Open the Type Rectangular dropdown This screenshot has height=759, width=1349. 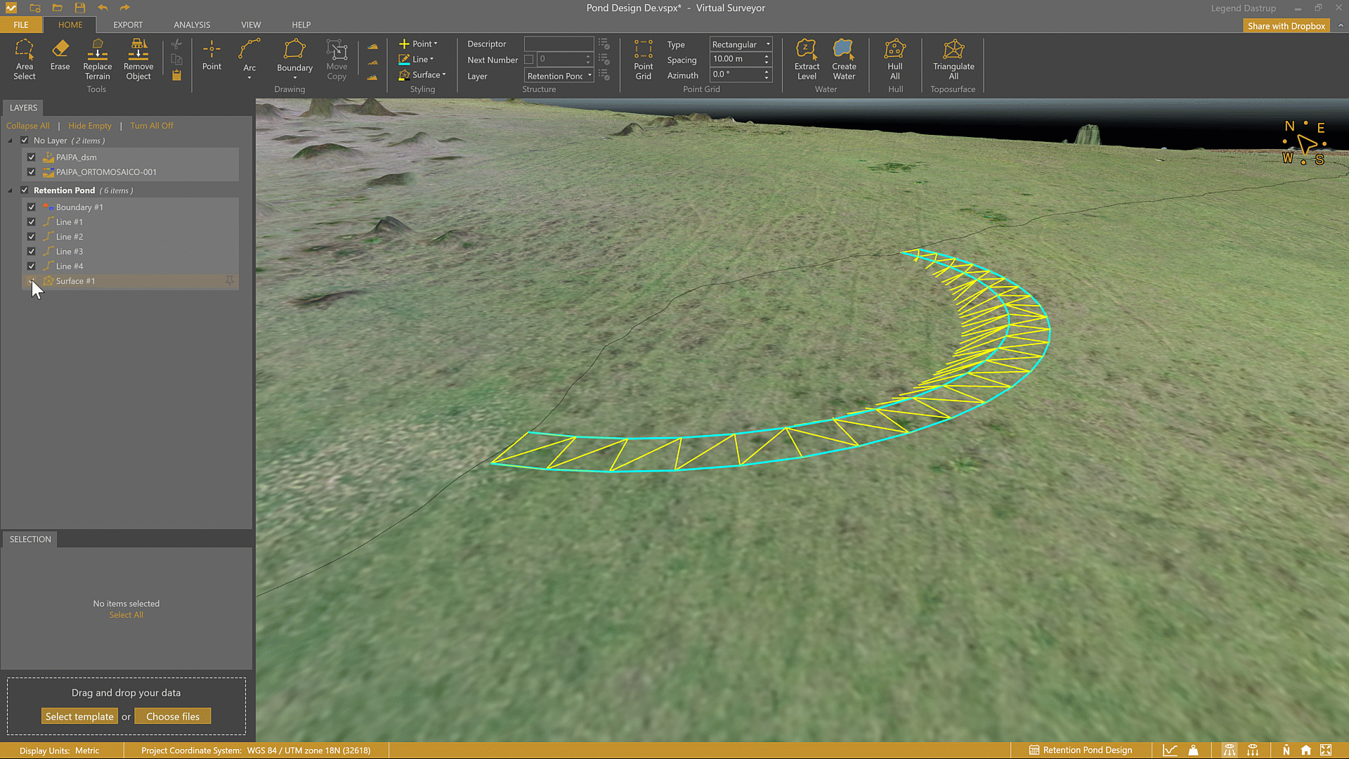coord(741,44)
